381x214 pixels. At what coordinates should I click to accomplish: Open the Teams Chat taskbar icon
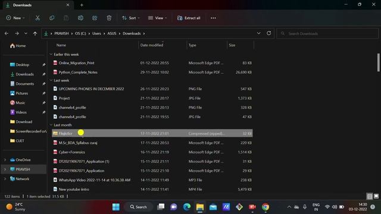(x=174, y=207)
